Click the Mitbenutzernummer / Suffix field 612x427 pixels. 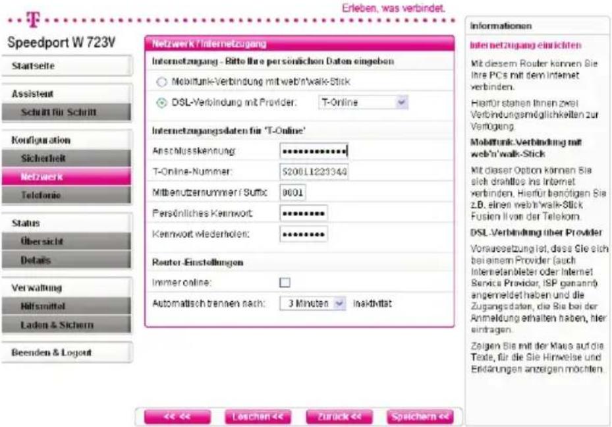coord(292,192)
